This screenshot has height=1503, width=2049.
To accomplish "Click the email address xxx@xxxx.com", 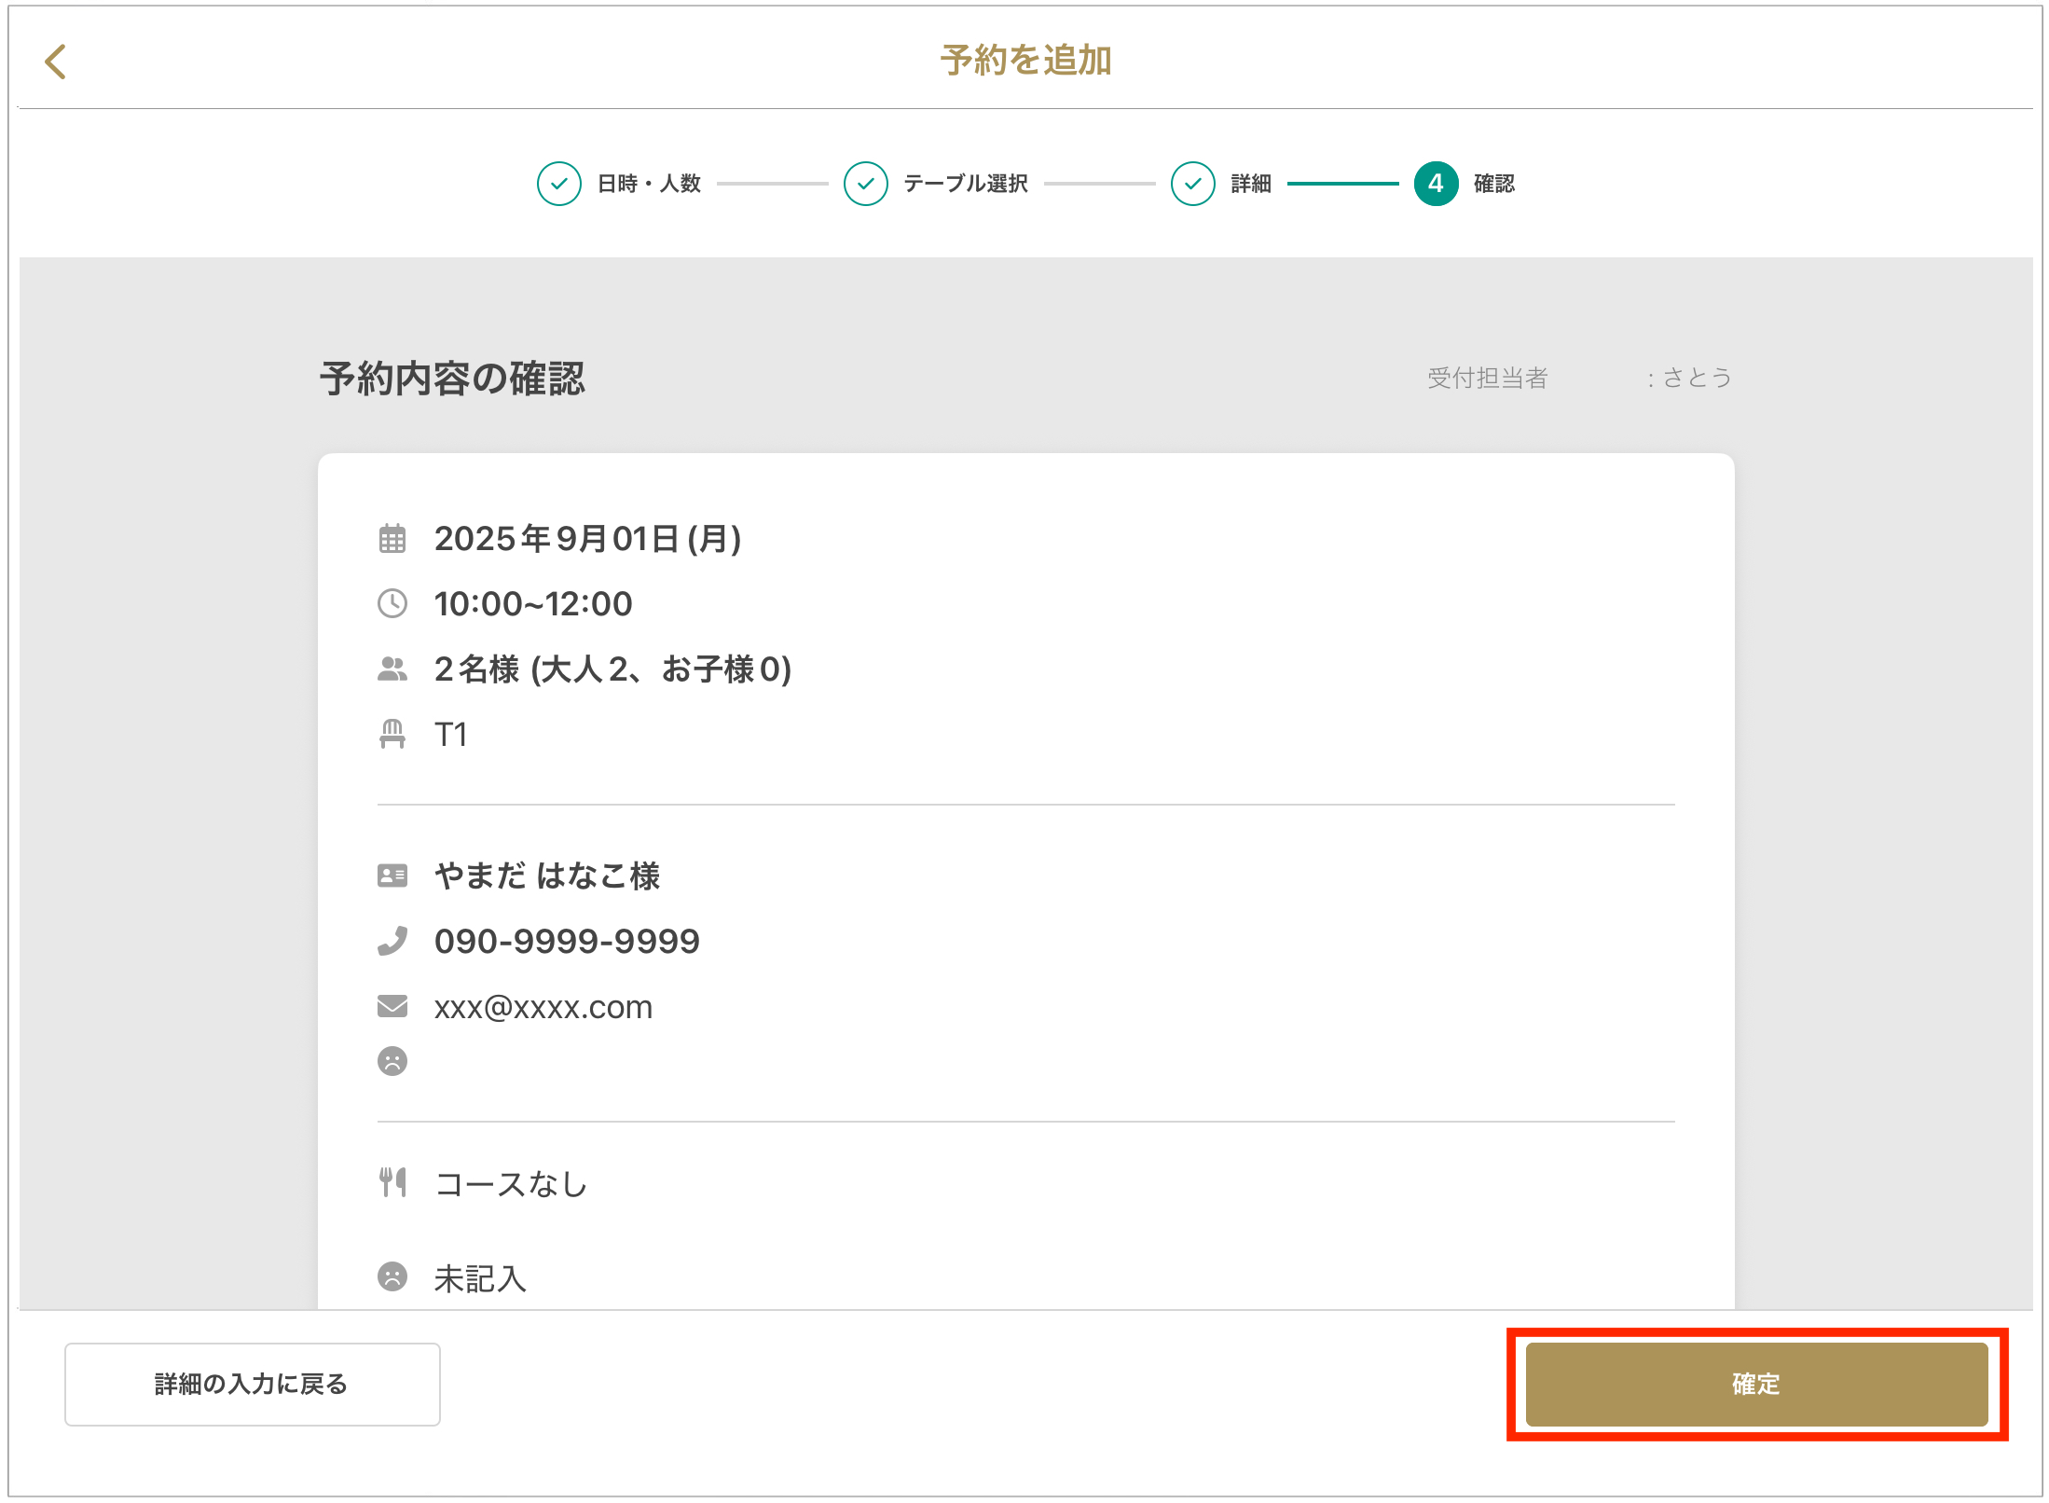I will coord(543,1007).
